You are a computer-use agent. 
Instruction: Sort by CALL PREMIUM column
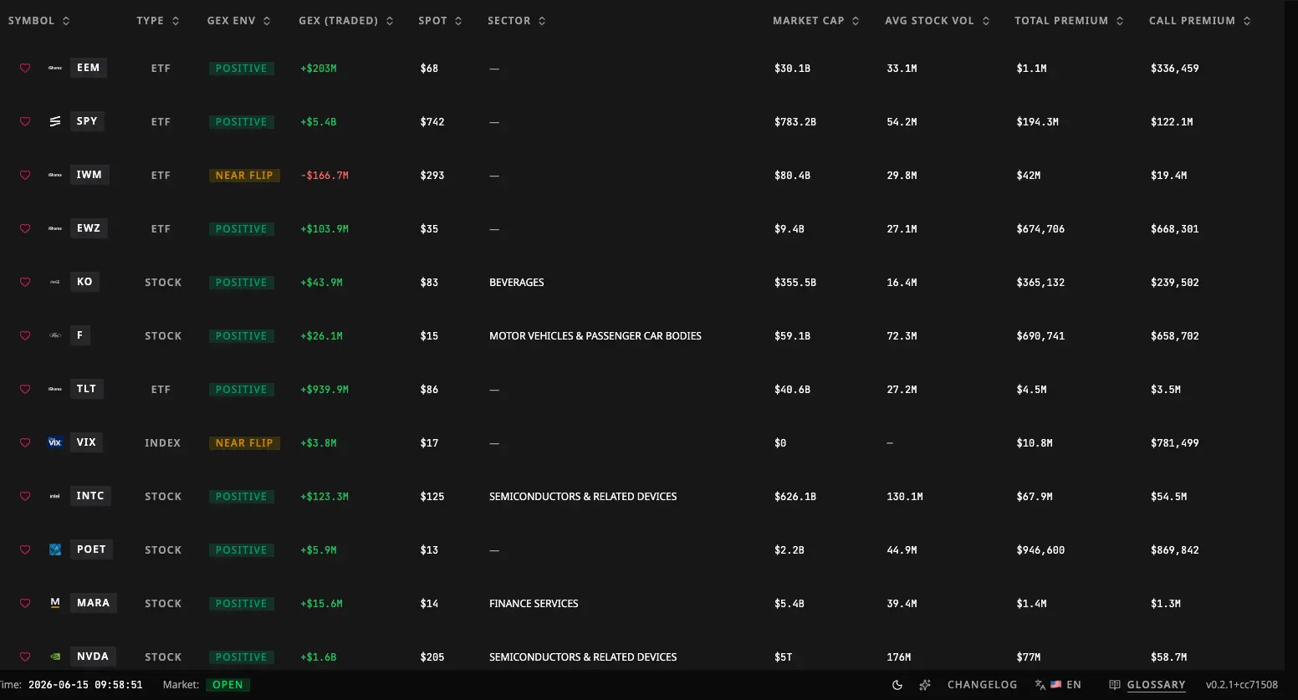point(1200,21)
